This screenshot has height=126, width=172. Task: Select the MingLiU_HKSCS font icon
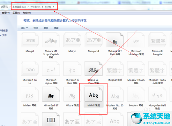pyautogui.click(x=136, y=69)
